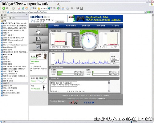Open the favorite mentioning www.emuland.net
Screen dimensions: 154x123
tap(12, 40)
